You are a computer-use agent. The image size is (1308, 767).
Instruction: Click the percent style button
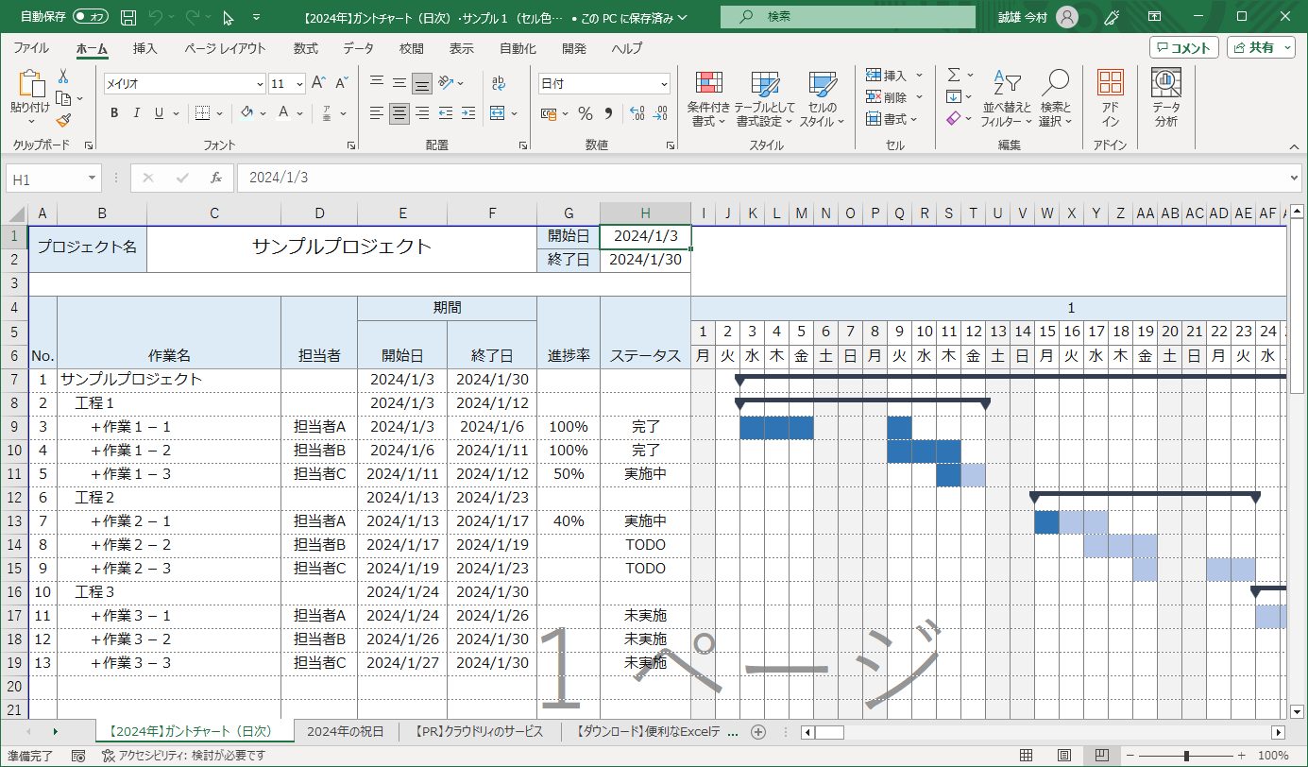[586, 113]
